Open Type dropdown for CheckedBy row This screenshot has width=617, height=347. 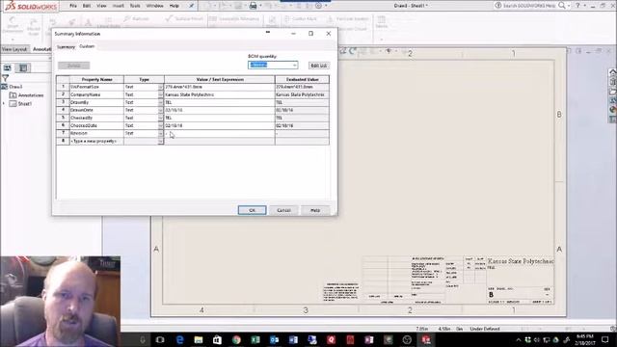(160, 118)
